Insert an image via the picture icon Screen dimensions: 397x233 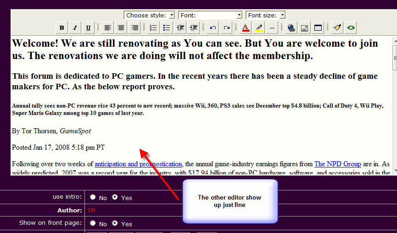(304, 28)
